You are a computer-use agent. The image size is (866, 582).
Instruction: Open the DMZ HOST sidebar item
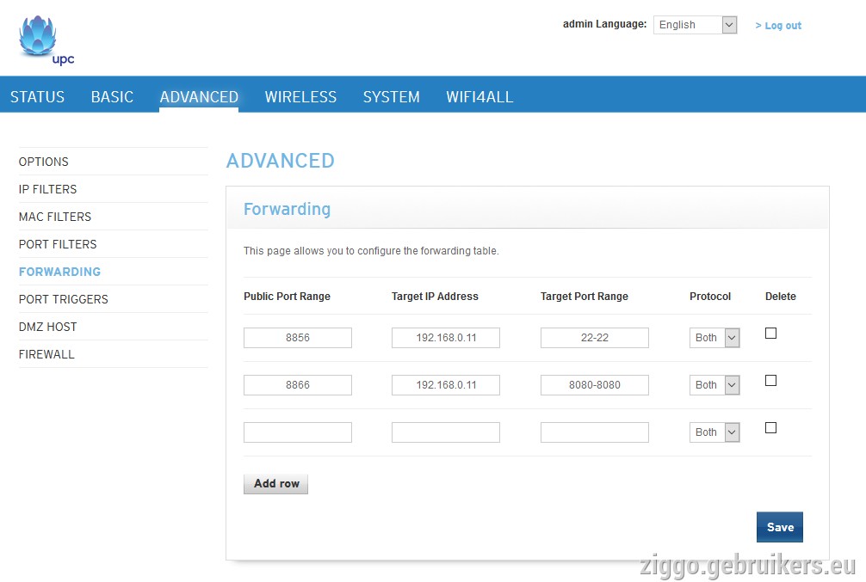tap(47, 327)
